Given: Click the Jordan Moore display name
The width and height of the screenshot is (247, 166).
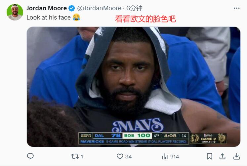Looking at the screenshot, I should 47,8.
